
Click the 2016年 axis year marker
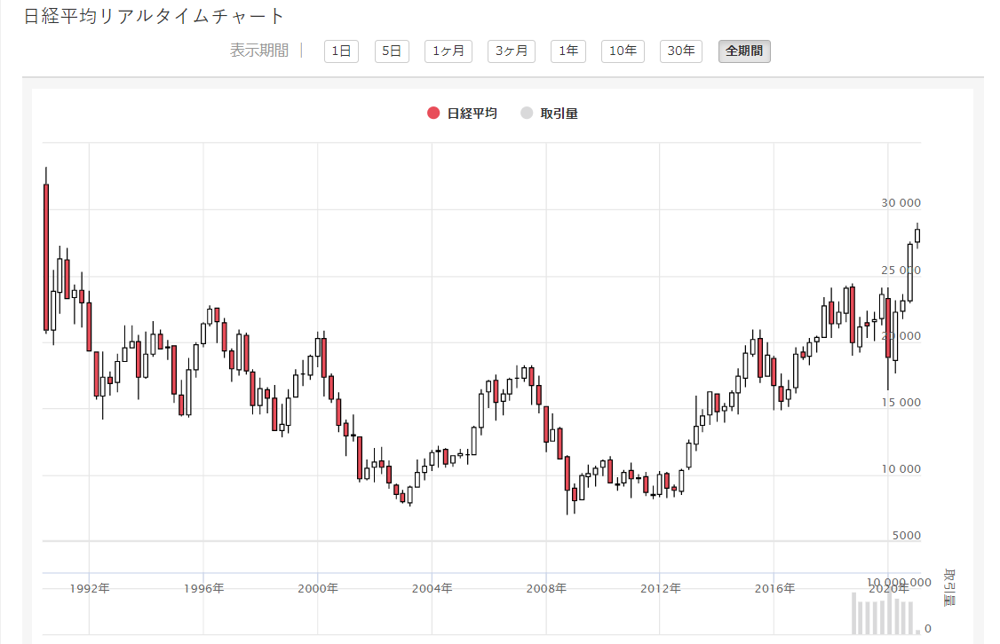coord(774,588)
